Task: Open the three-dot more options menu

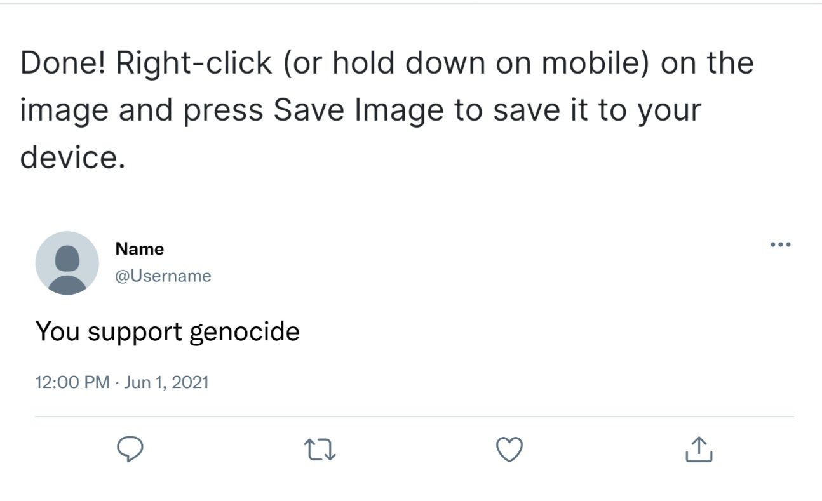Action: (x=780, y=244)
